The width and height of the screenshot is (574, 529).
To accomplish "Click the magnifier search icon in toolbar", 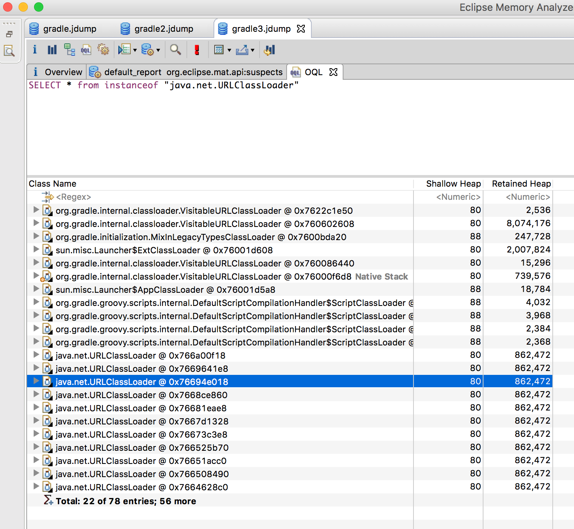I will pos(175,50).
